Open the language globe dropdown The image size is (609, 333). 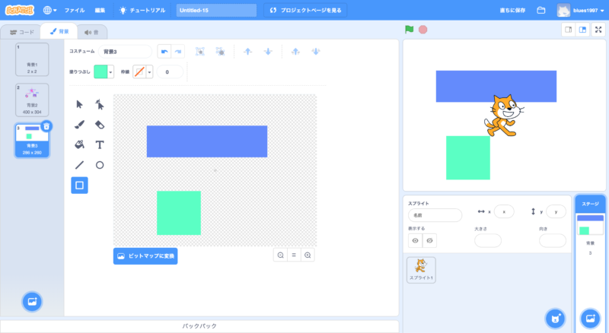50,11
